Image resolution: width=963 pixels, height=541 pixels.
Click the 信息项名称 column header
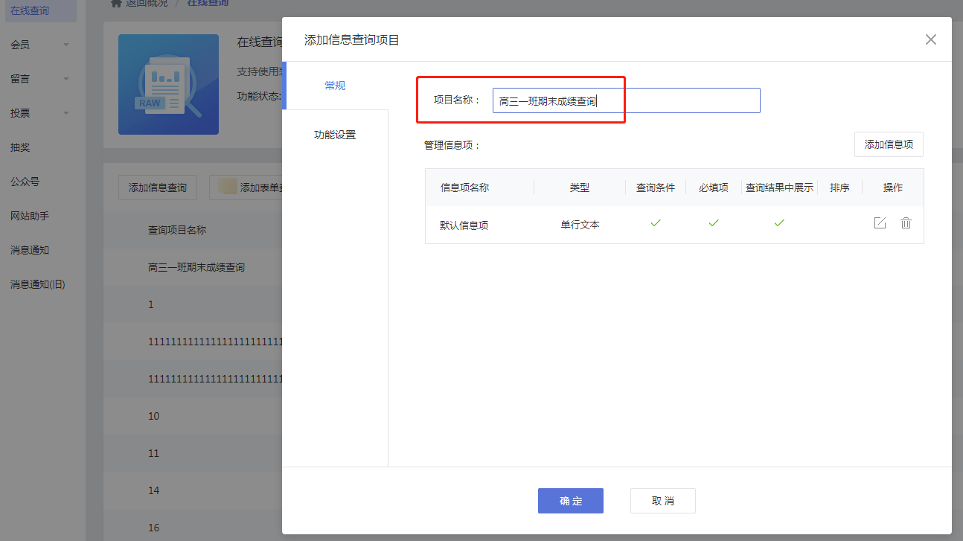click(x=464, y=188)
